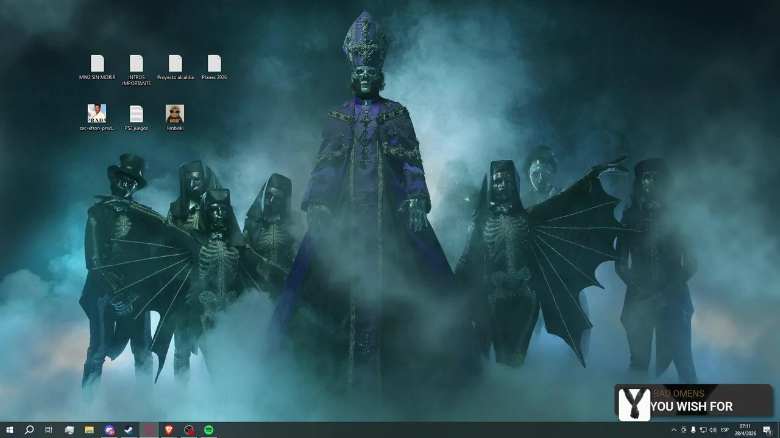The height and width of the screenshot is (438, 780).
Task: Open calendar via clock 07:11
Action: click(x=745, y=430)
